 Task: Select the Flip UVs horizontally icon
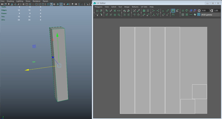124,11
